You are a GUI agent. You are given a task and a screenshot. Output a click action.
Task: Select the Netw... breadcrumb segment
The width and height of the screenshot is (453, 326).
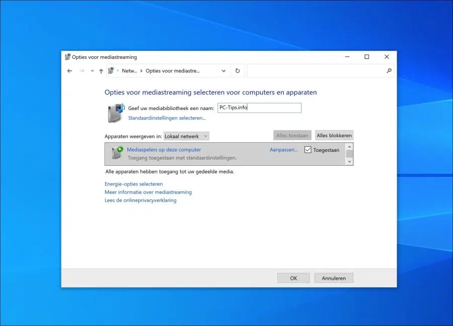pos(129,71)
